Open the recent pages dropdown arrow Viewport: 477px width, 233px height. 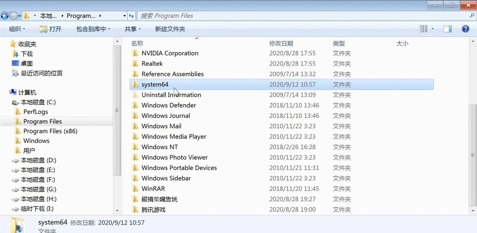coord(20,16)
